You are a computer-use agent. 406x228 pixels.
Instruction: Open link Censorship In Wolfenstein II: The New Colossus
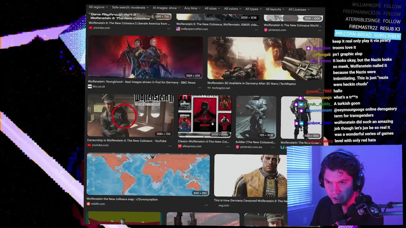[x=127, y=141]
